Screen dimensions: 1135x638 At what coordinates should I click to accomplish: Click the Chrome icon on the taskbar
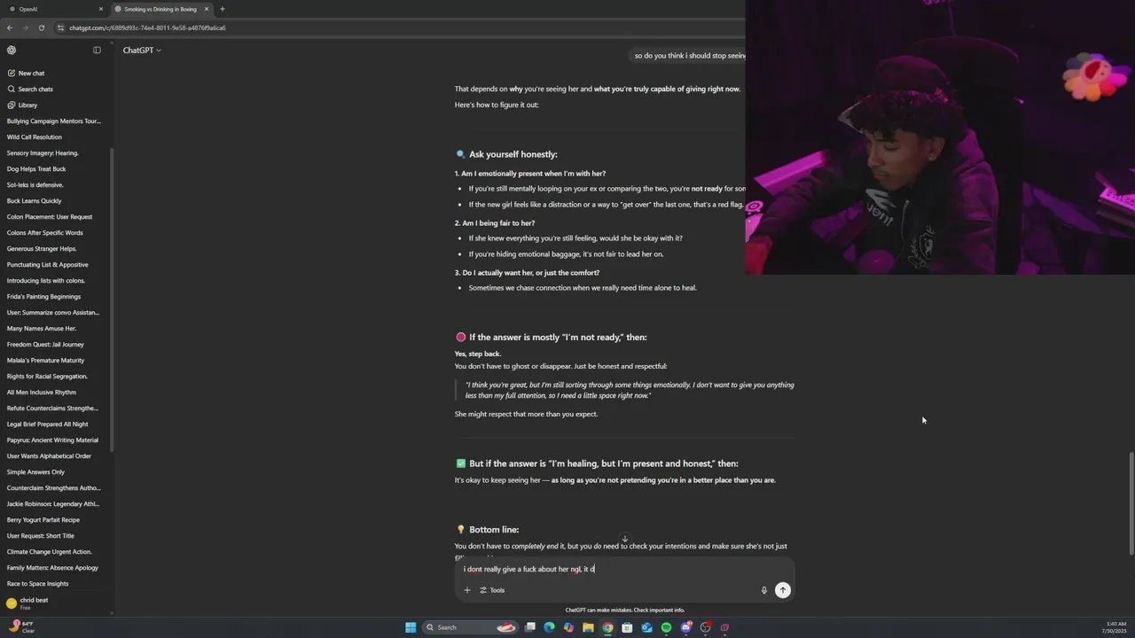607,627
